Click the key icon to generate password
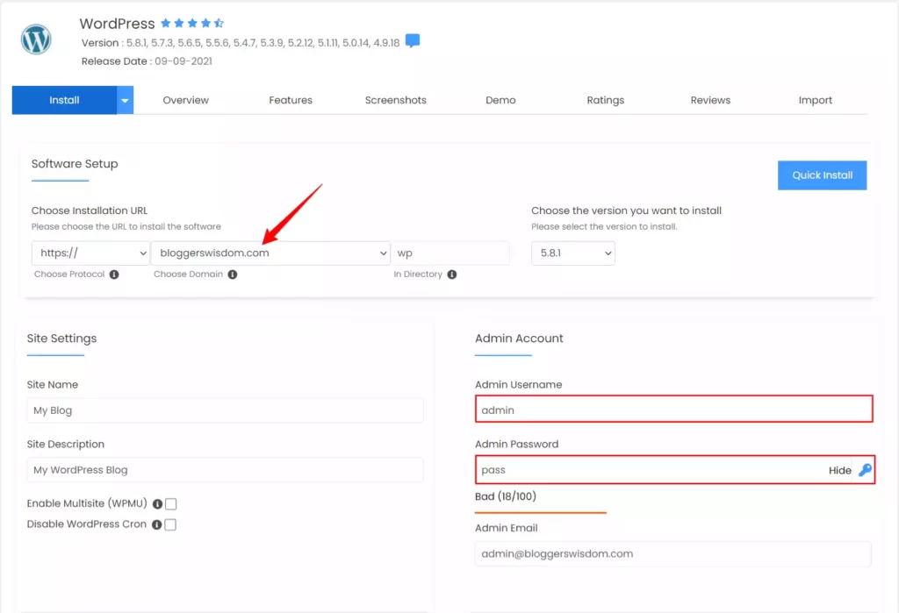The height and width of the screenshot is (613, 899). pyautogui.click(x=865, y=470)
